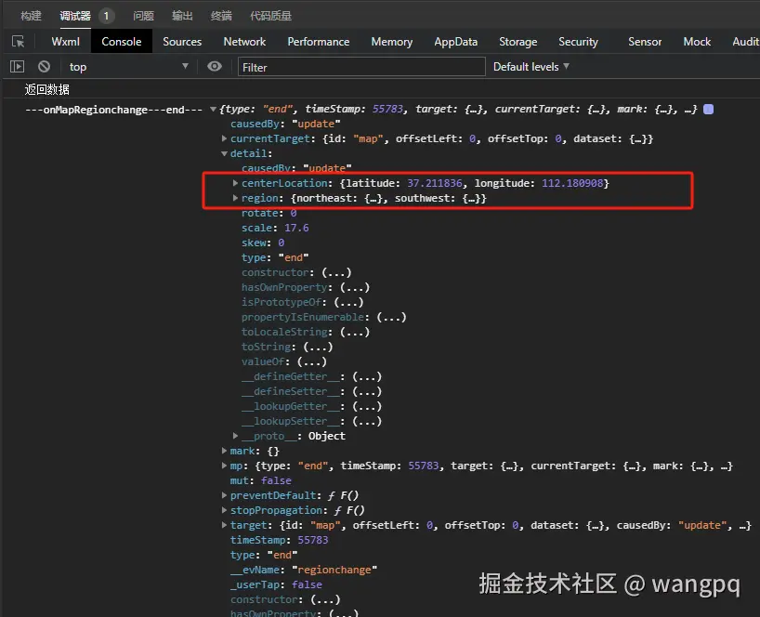Screen dimensions: 760x617
Task: Invoke the valueOf getter
Action: click(311, 361)
